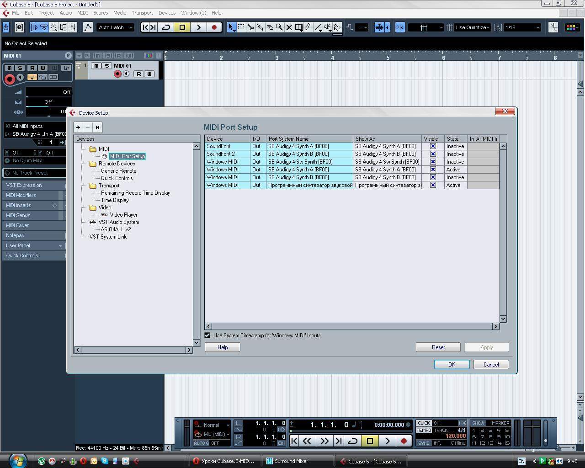Toggle Visible checkbox for SoundFont 2 port
585x468 pixels.
tap(432, 154)
